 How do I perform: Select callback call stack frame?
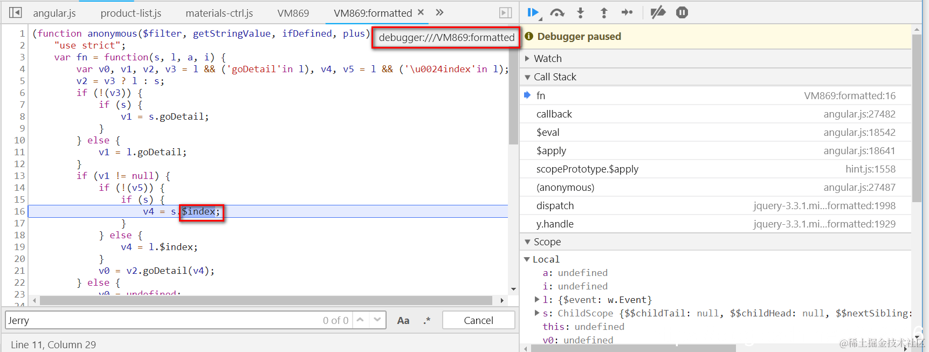tap(715, 114)
